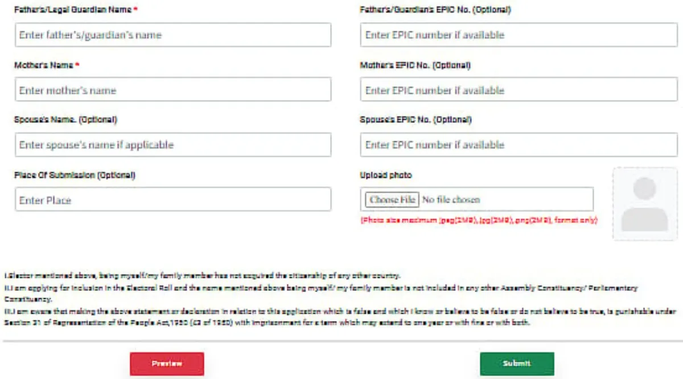
Task: Focus the father's/guardian's name field
Action: tap(173, 35)
